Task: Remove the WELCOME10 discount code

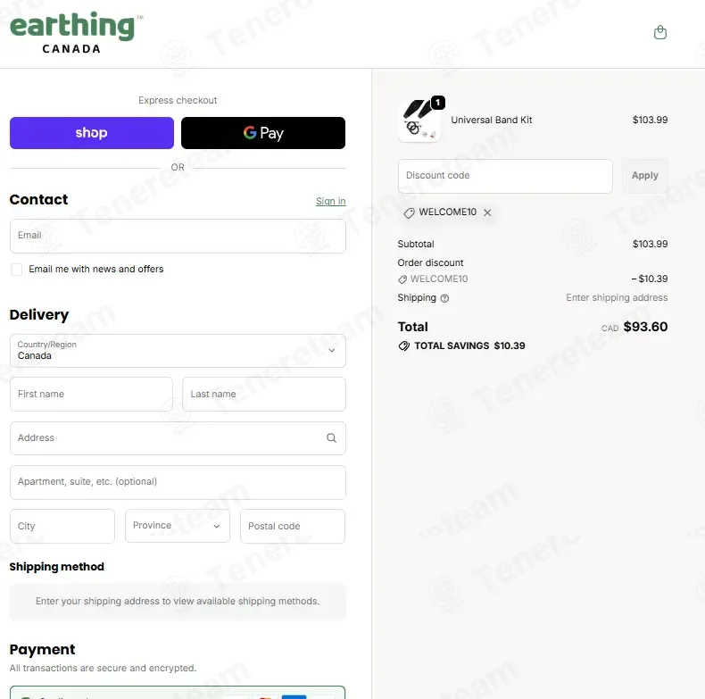Action: coord(487,212)
